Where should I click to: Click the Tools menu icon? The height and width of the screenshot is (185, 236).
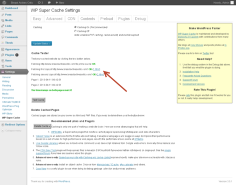2,66
